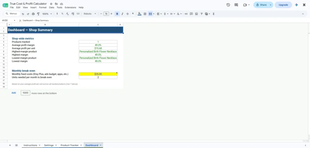Open the text wrapping dropdown

click(172, 14)
